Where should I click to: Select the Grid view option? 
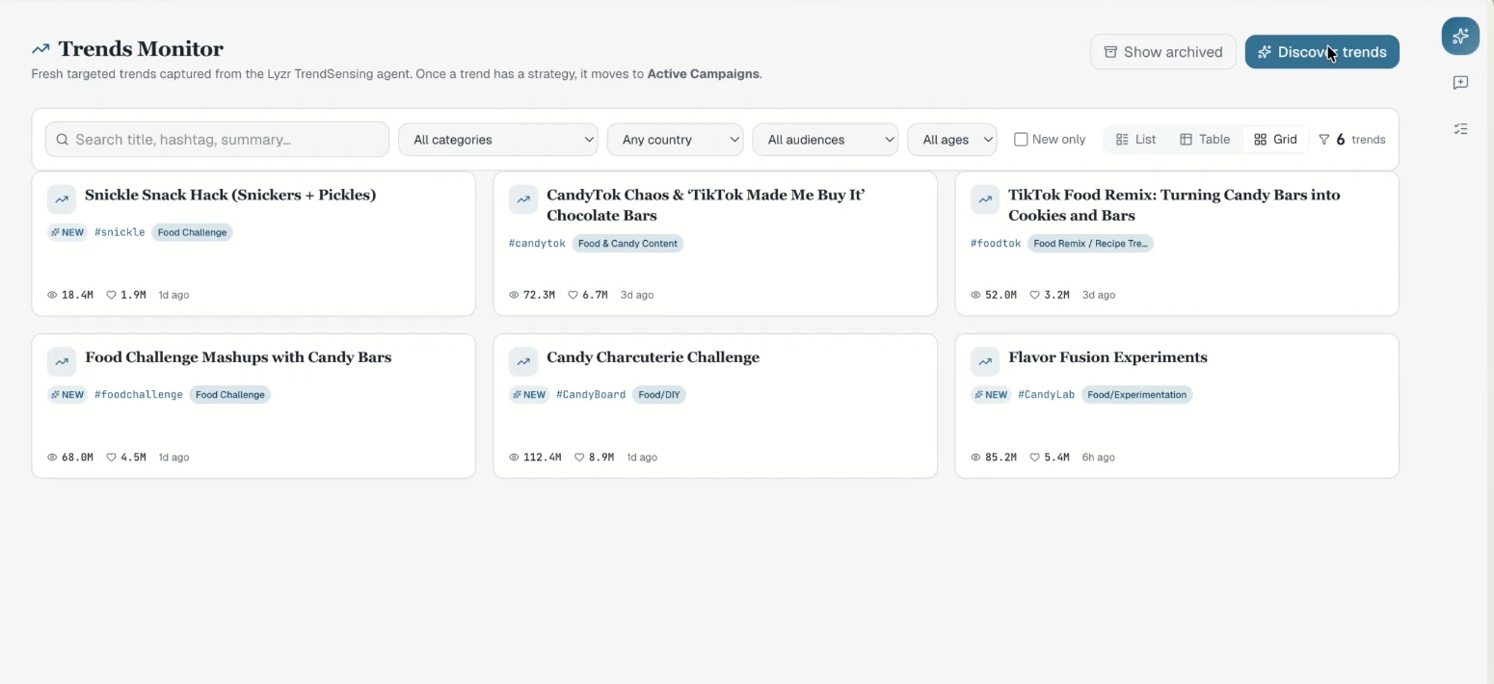1275,140
